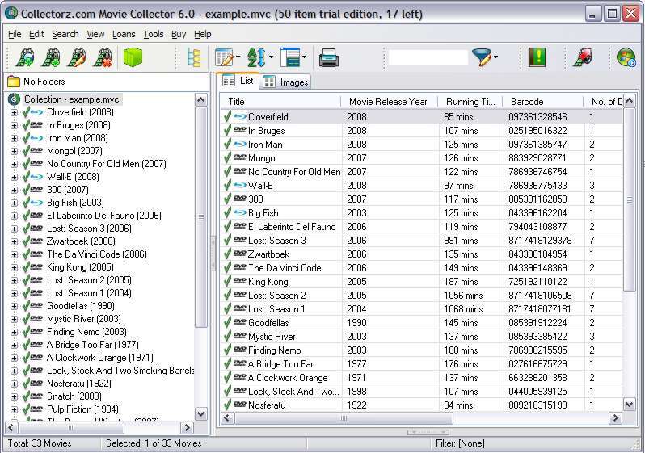This screenshot has height=453, width=645.
Task: Click the Blu-ray icon beside Cloverfield in list
Action: [240, 117]
